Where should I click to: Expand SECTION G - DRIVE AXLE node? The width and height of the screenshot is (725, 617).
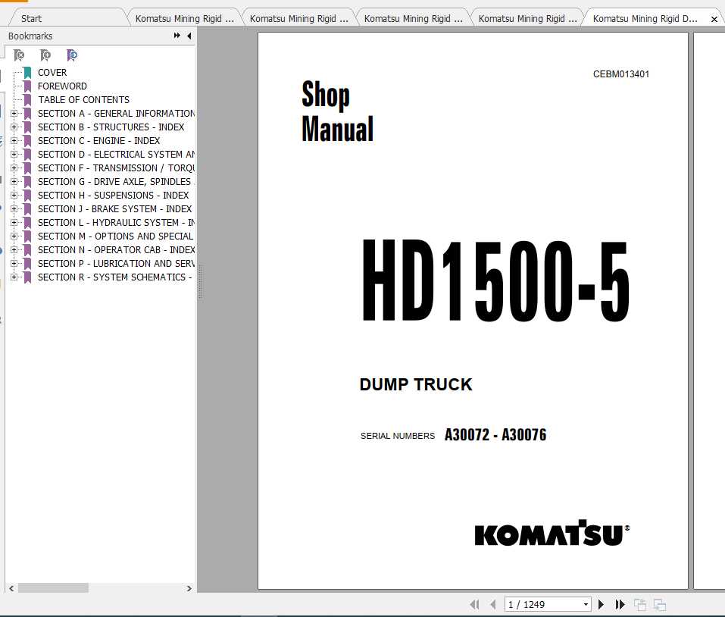tap(14, 182)
